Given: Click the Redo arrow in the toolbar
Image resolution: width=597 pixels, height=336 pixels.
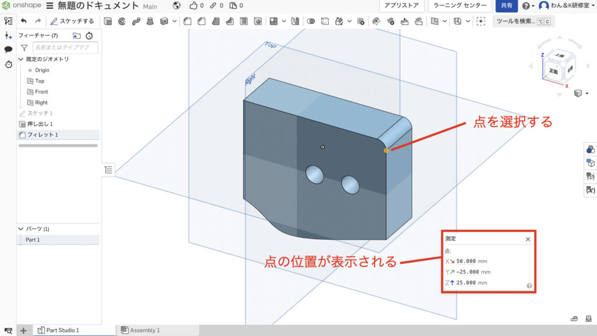Looking at the screenshot, I should [x=38, y=22].
